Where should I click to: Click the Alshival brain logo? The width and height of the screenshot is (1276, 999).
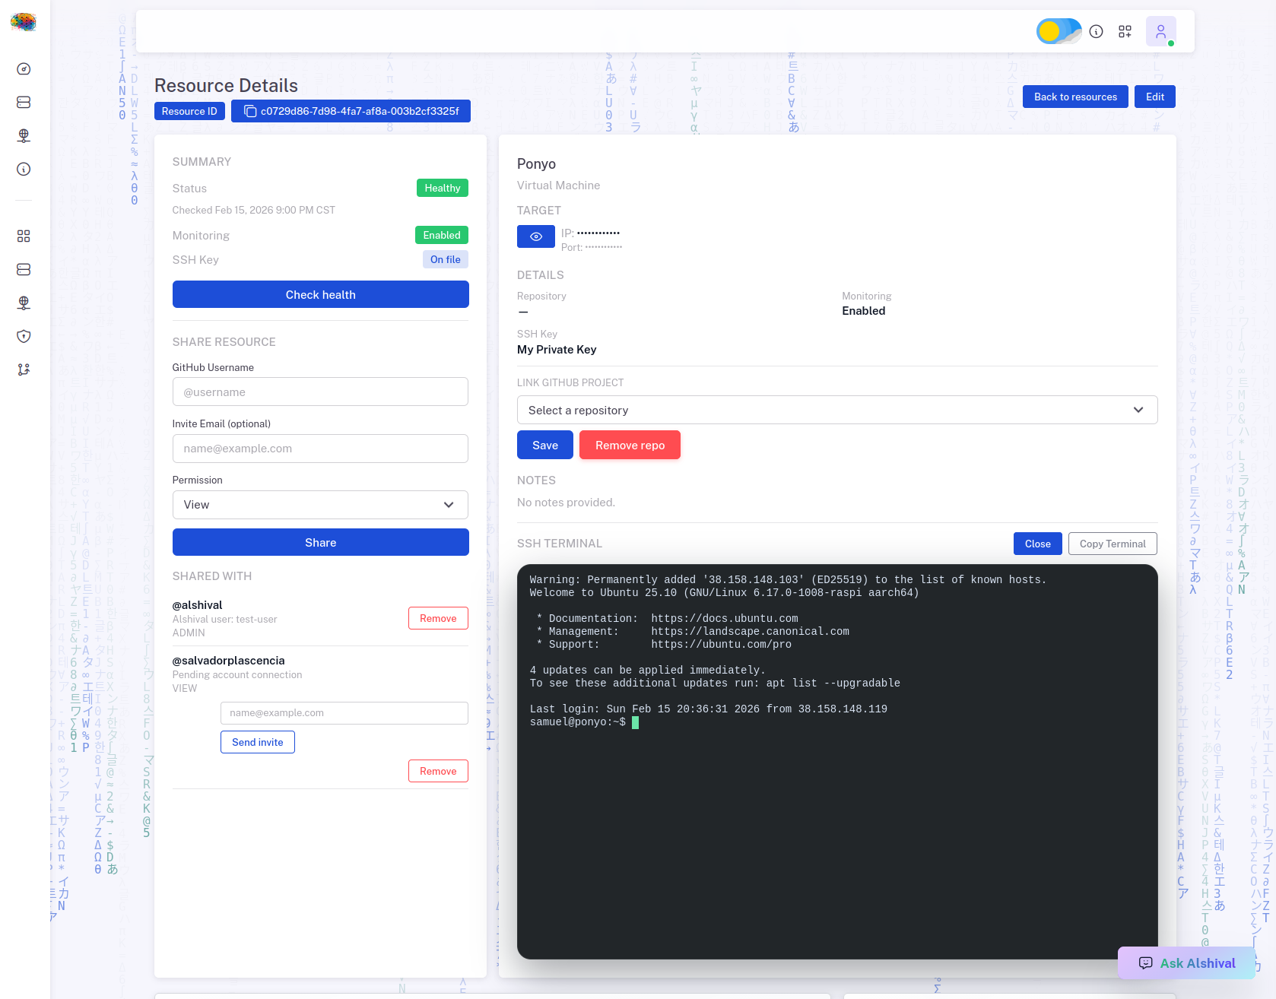click(x=24, y=22)
